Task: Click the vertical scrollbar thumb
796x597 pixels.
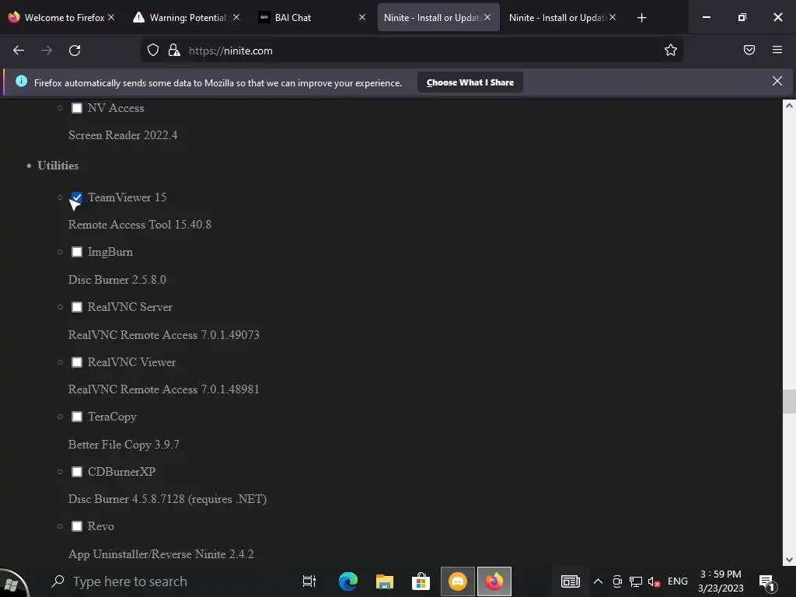Action: tap(789, 402)
